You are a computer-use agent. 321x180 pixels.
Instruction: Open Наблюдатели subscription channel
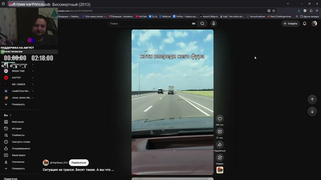coord(19,64)
